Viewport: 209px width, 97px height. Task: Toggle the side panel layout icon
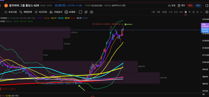[x=207, y=5]
